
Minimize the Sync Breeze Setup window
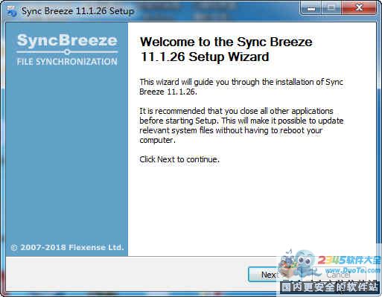click(x=311, y=8)
